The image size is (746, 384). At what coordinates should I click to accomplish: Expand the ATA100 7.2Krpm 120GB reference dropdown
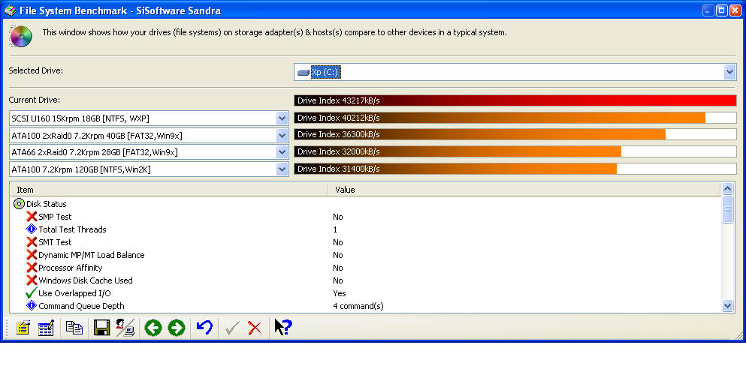click(282, 169)
